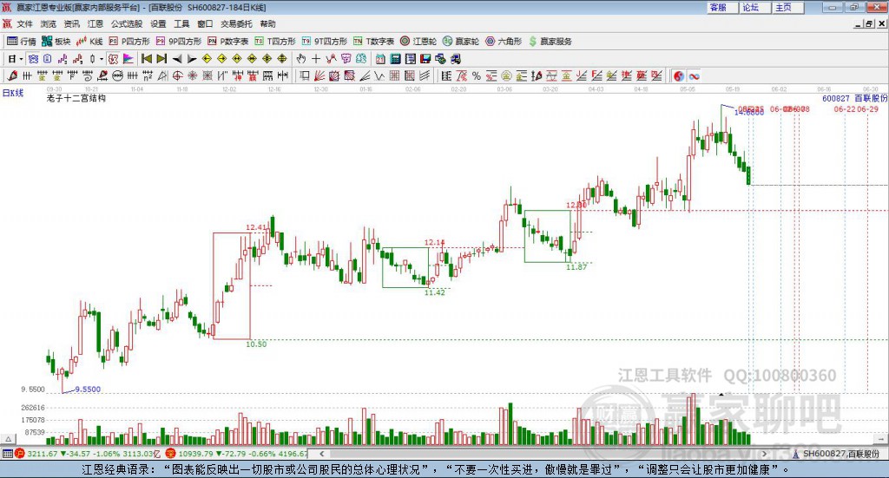889x478 pixels.
Task: Click the 主页 homepage button
Action: (x=788, y=7)
